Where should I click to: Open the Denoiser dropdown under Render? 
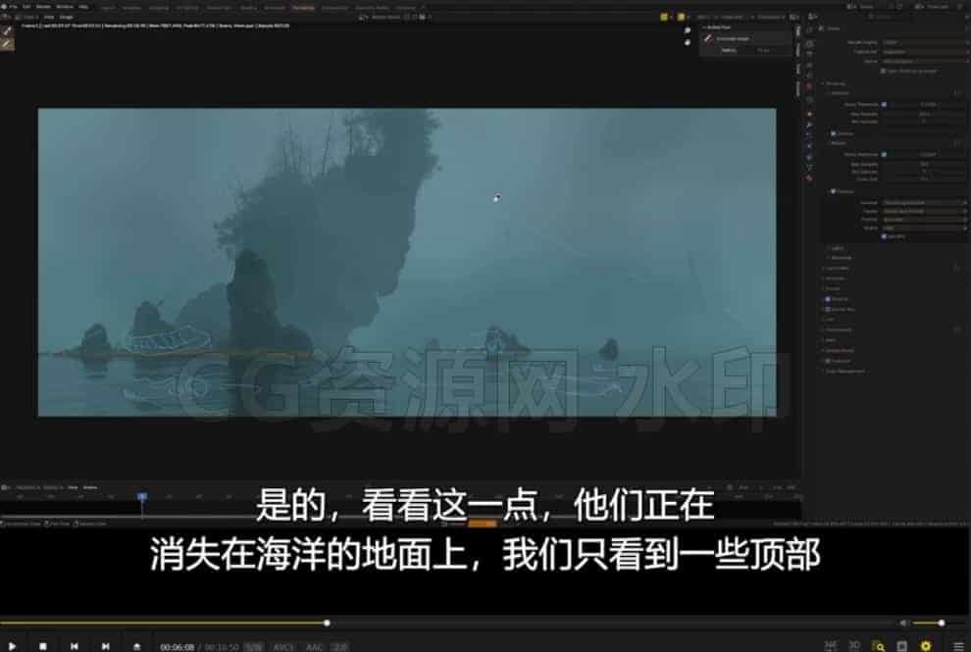pos(925,203)
